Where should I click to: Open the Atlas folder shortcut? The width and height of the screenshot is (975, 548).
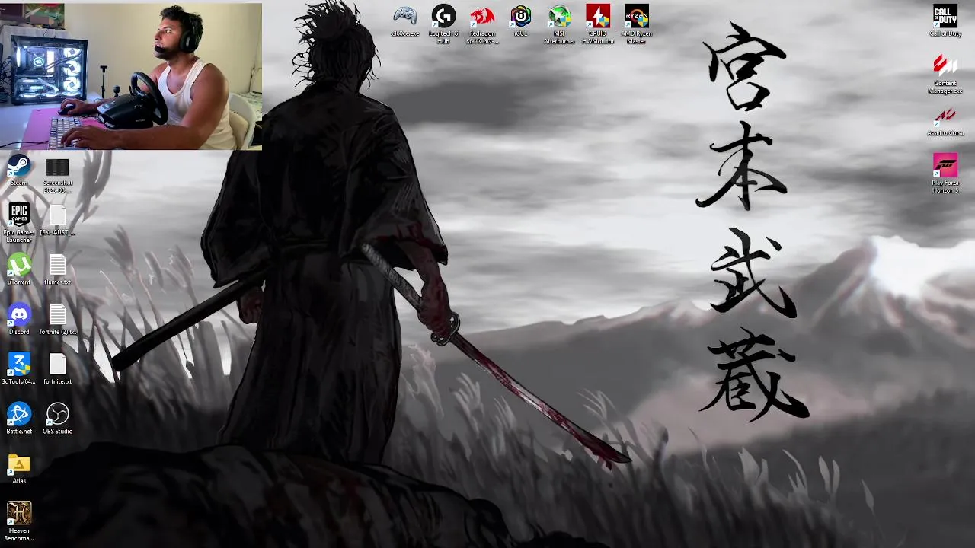click(x=19, y=469)
